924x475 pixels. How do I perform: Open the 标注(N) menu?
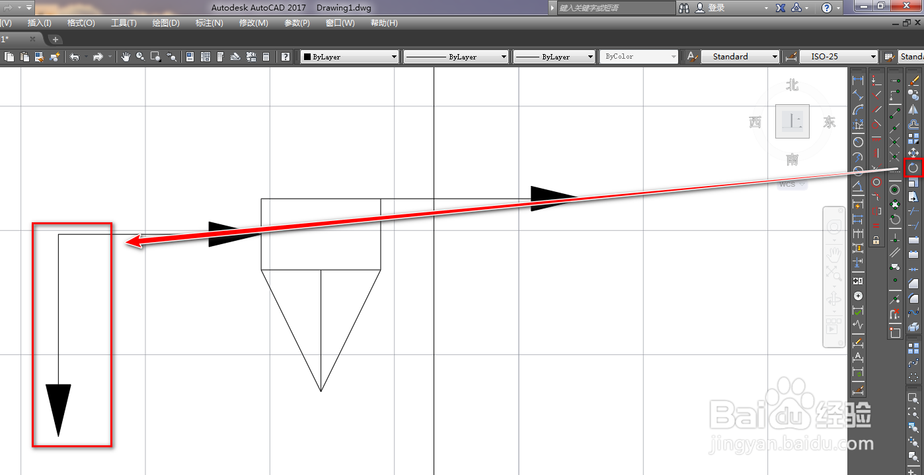(210, 23)
